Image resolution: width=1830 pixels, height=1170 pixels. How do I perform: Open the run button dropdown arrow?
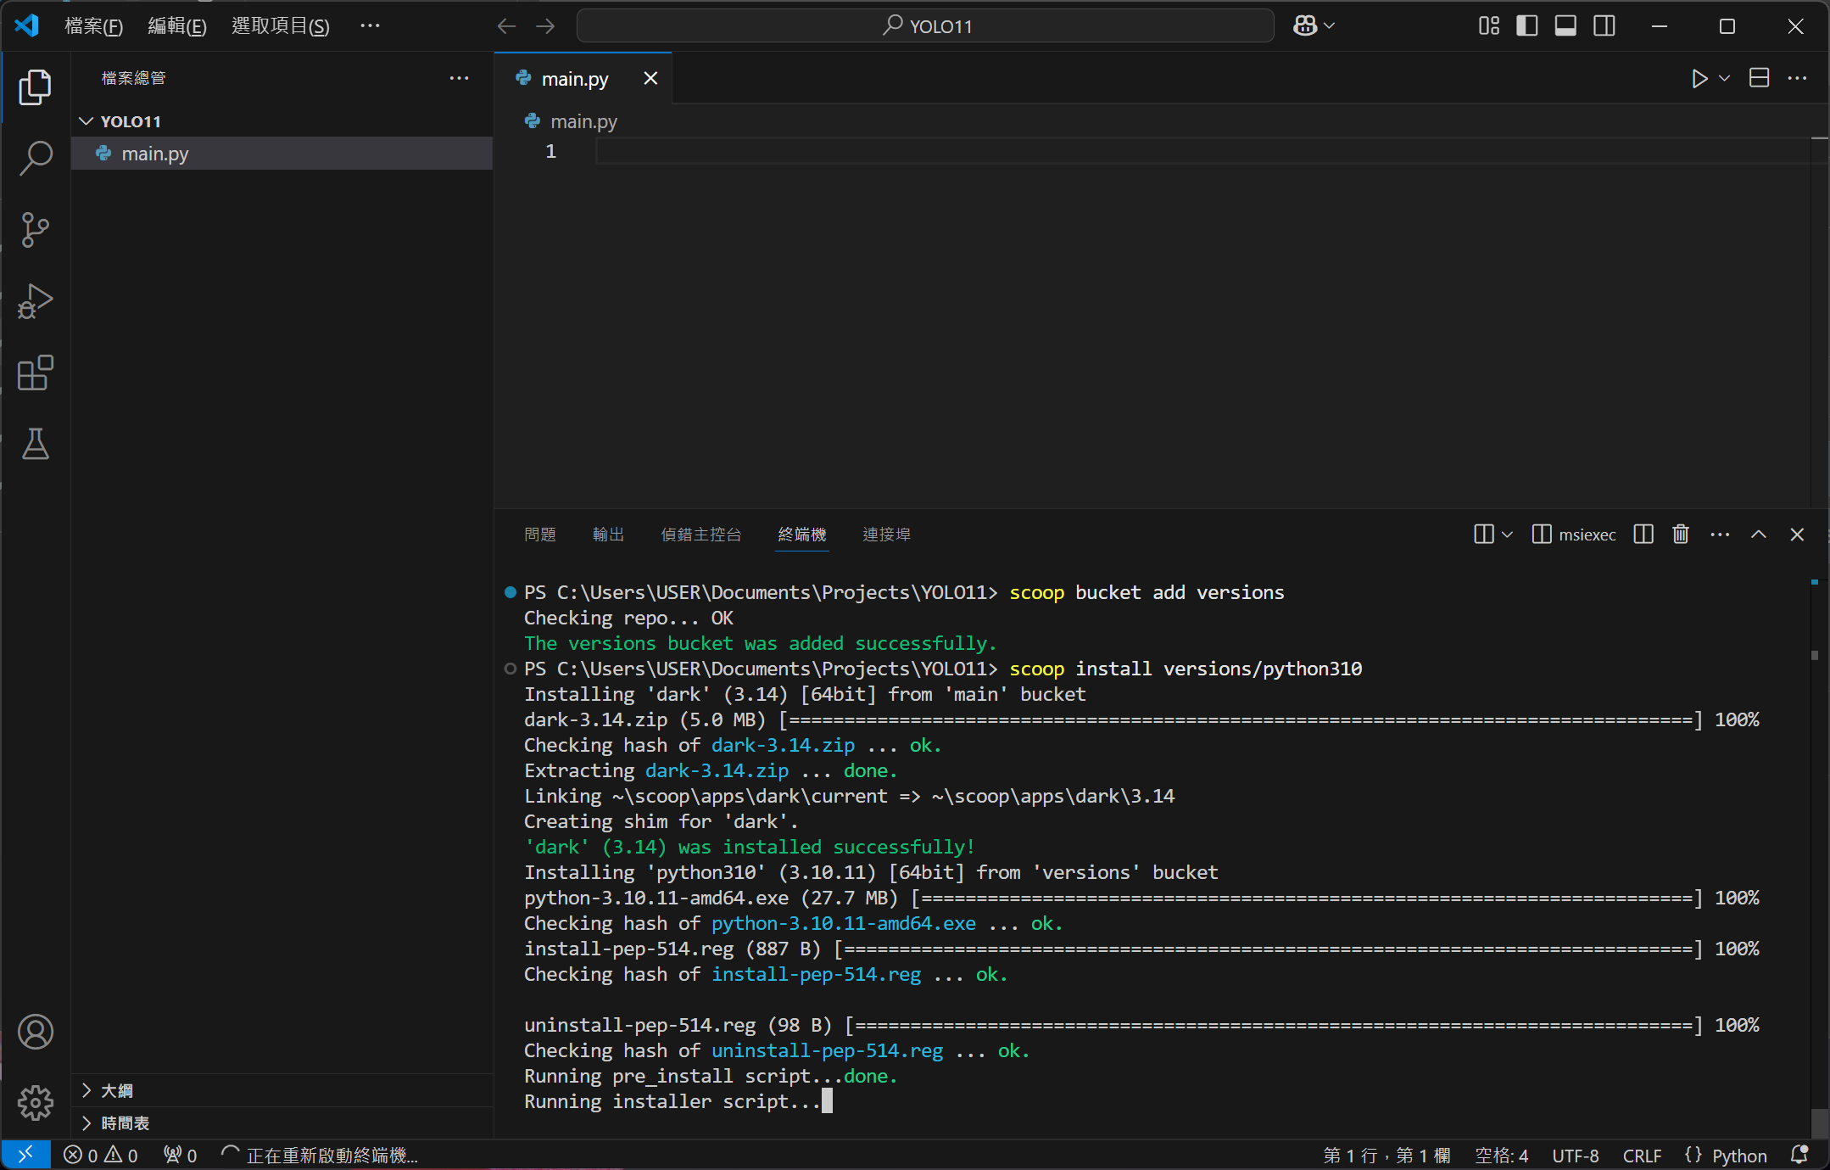pos(1724,78)
